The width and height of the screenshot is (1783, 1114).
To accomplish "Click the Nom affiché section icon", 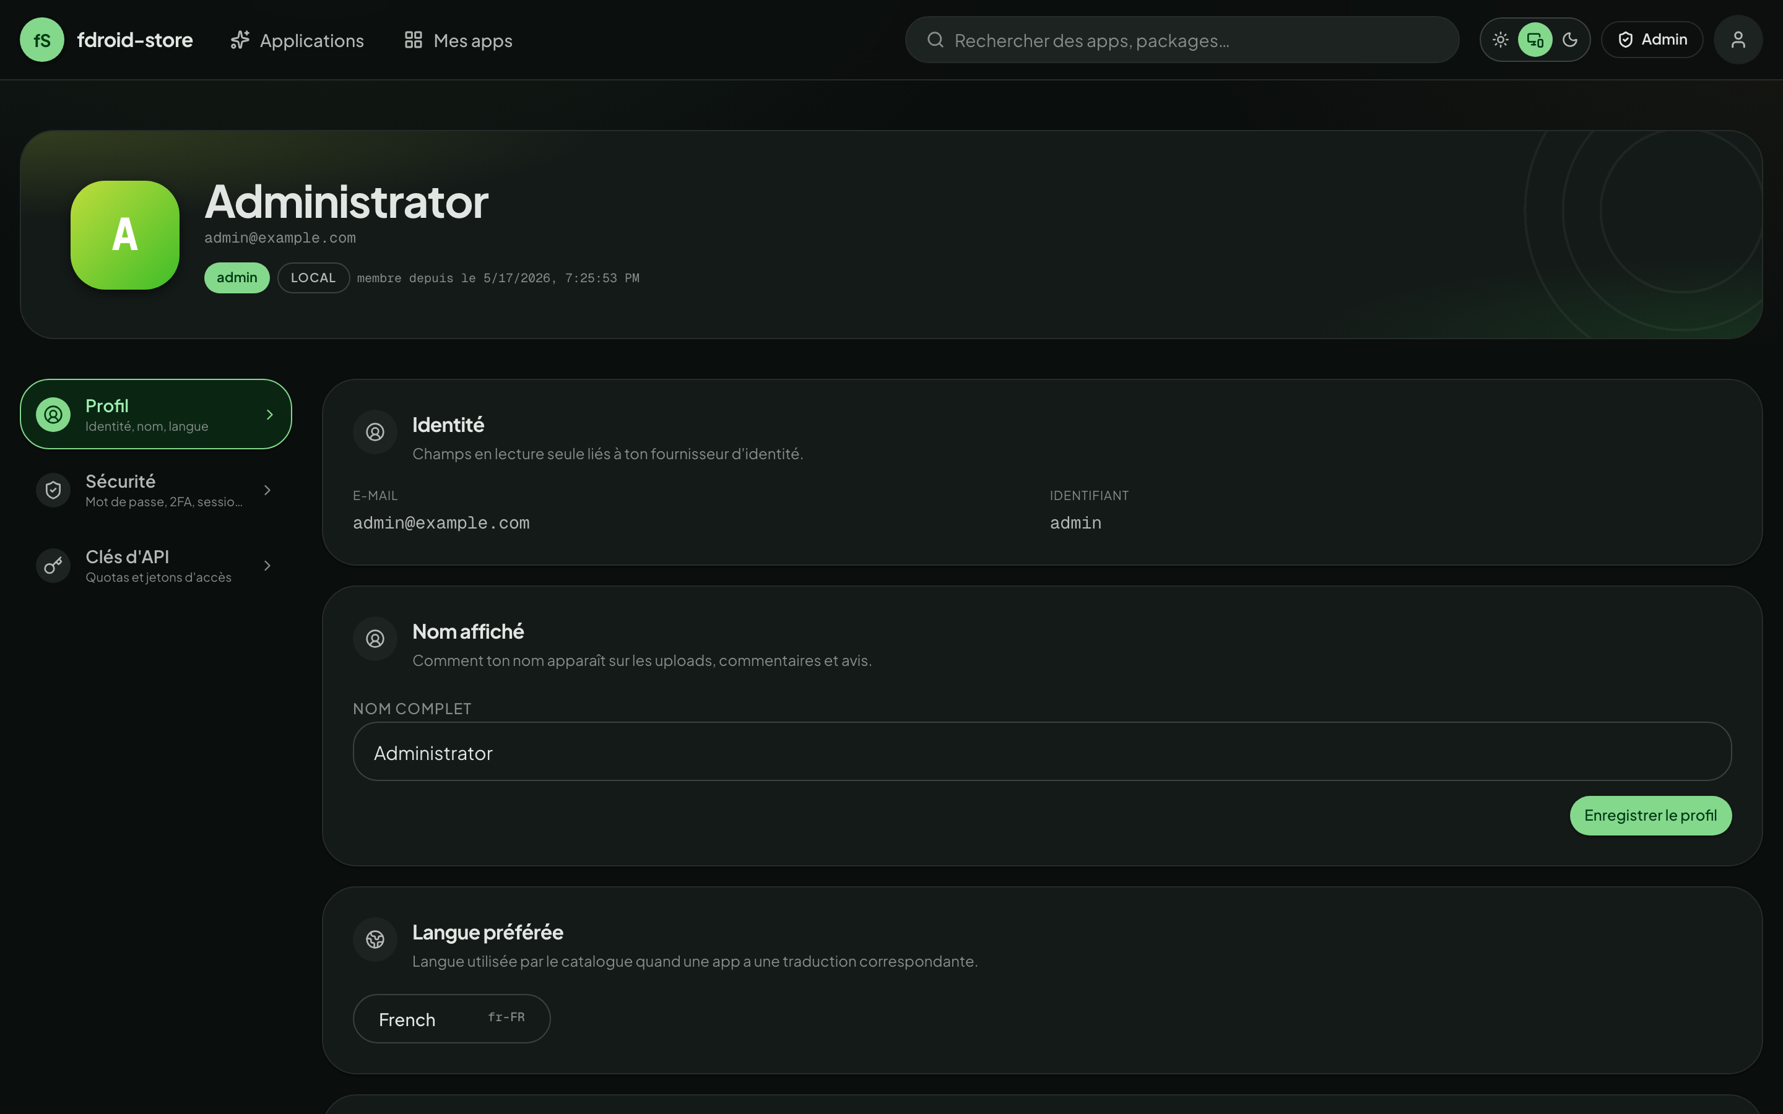I will click(375, 639).
